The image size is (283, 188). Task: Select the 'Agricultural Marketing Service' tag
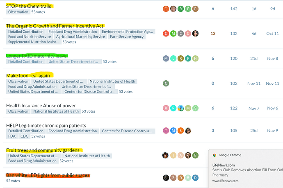click(80, 37)
